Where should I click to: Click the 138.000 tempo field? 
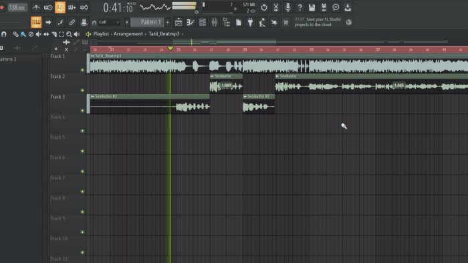tap(17, 7)
